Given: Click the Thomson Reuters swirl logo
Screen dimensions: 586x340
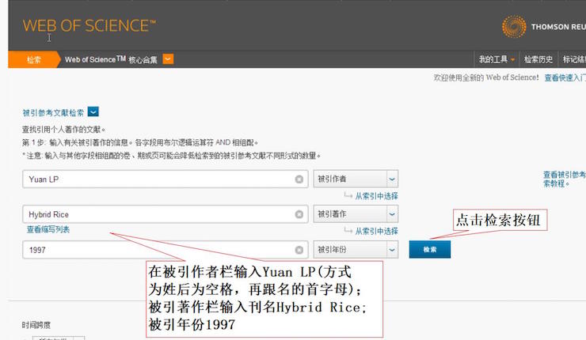Looking at the screenshot, I should click(514, 27).
